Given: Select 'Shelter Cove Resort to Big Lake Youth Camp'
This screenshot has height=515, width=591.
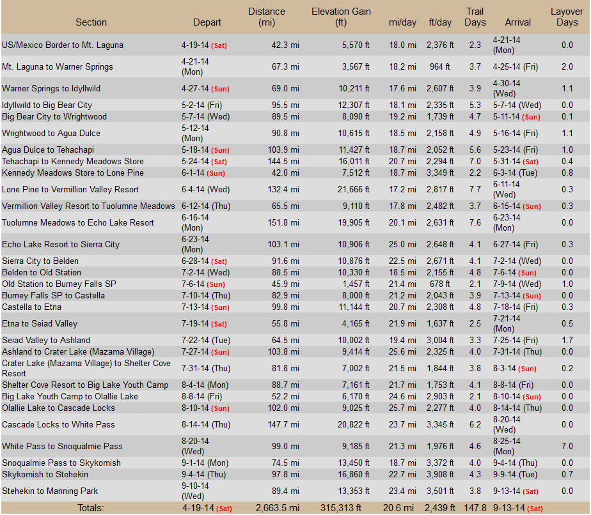Looking at the screenshot, I should point(85,385).
